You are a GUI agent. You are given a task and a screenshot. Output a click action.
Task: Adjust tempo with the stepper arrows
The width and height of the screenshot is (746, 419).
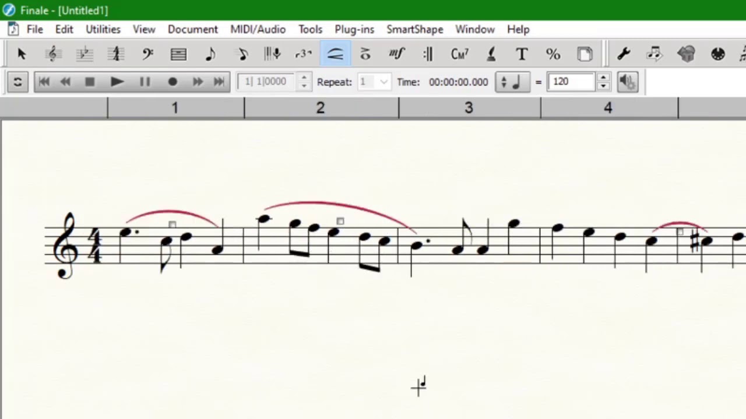603,82
